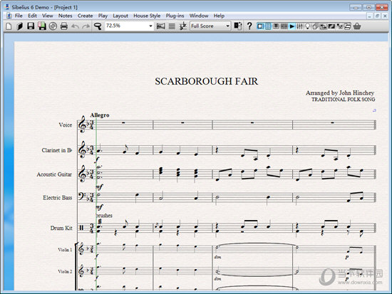Select the brushes text above Drum Kit

[x=104, y=215]
